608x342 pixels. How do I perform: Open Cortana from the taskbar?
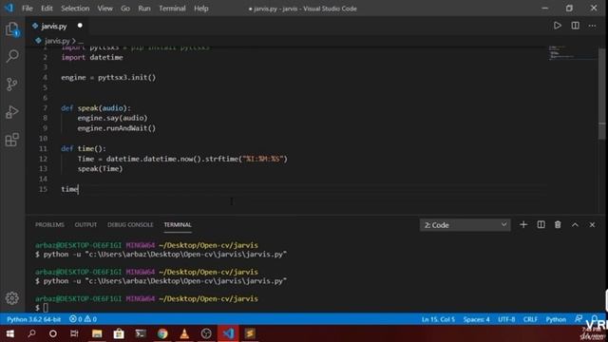pyautogui.click(x=53, y=333)
